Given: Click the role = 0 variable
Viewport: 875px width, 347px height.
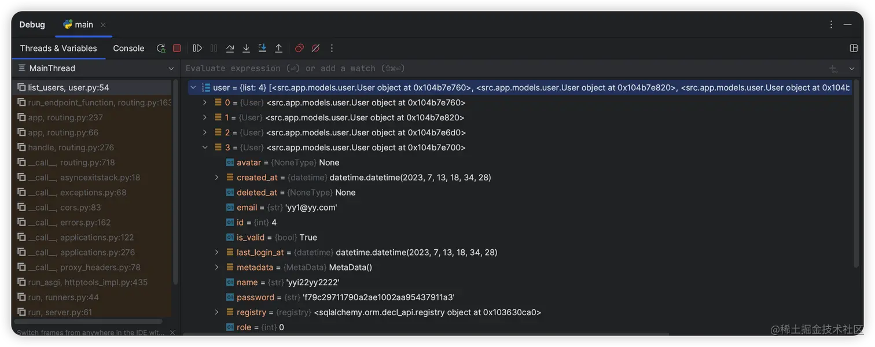Looking at the screenshot, I should coord(255,327).
